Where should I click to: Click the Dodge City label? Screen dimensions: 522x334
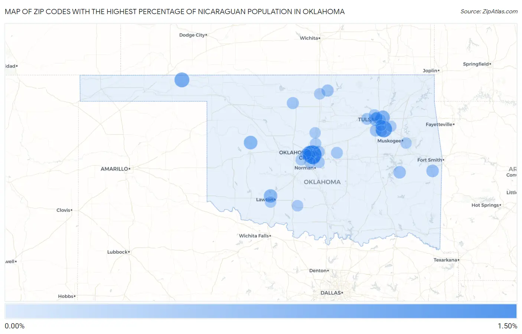(192, 35)
